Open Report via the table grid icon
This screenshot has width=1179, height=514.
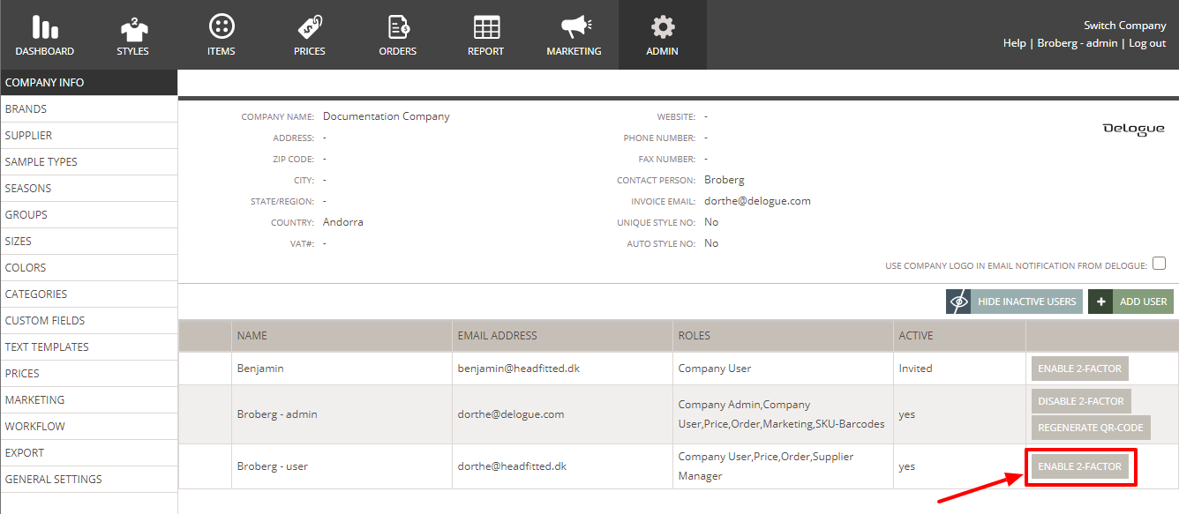point(485,26)
